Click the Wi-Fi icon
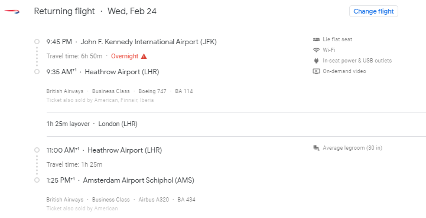 [316, 50]
